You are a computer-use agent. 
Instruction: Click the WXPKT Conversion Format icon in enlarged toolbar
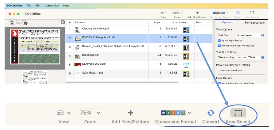coord(173,113)
